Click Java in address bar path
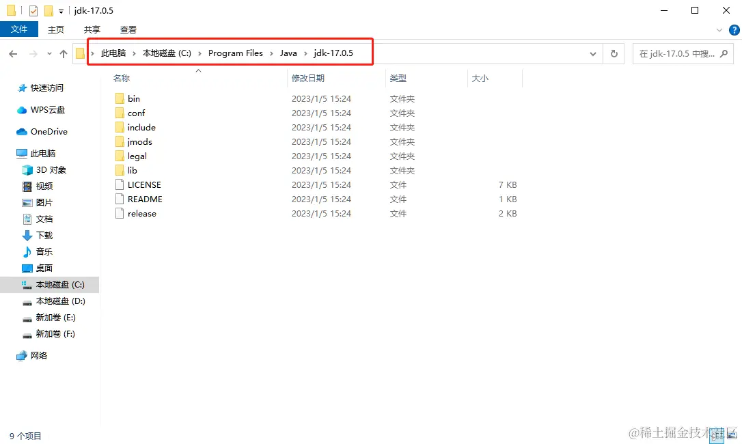Viewport: 742px width, 444px height. 288,53
